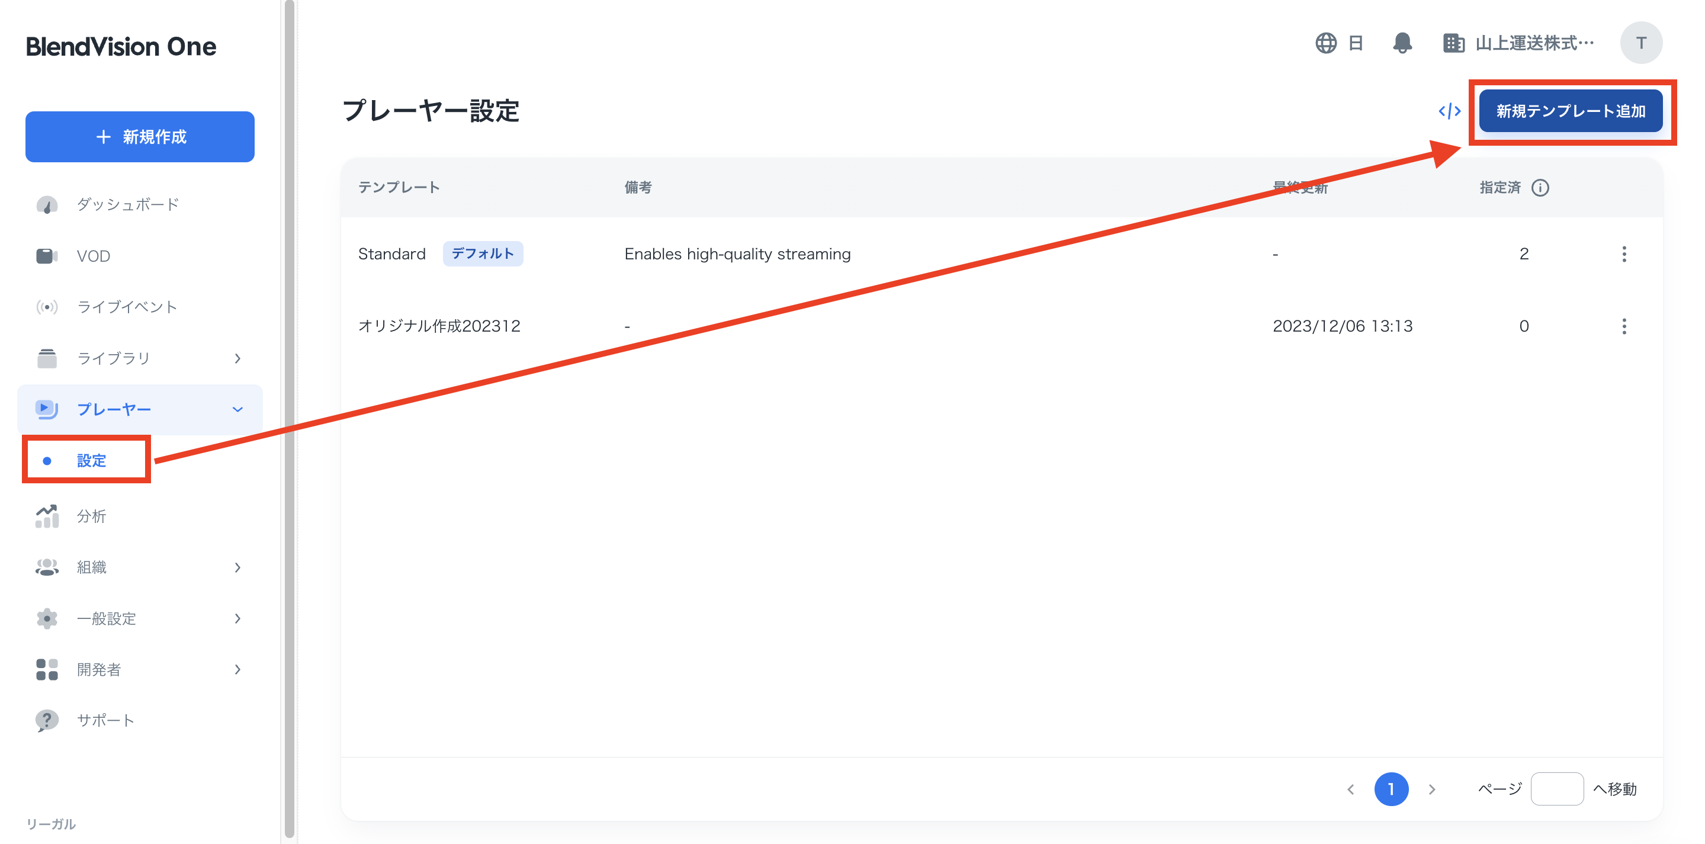The image size is (1705, 844).
Task: Expand the ライブラリ submenu
Action: pos(237,358)
